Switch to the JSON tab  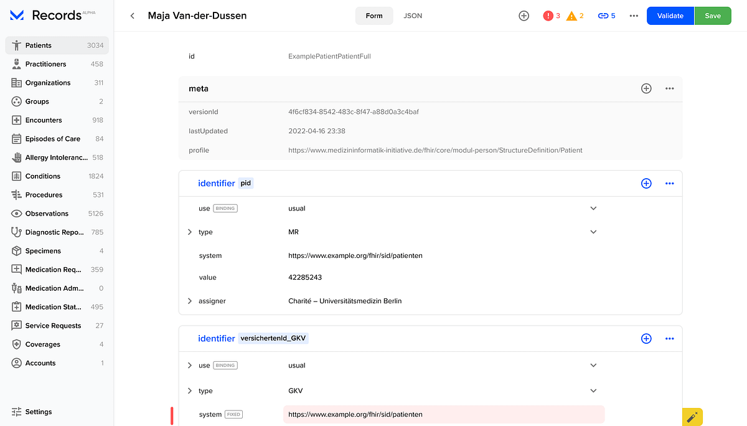coord(413,16)
